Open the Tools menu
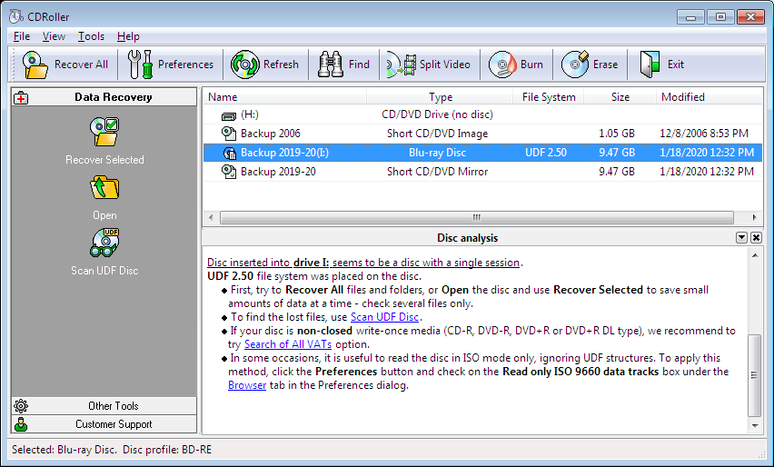 [92, 36]
